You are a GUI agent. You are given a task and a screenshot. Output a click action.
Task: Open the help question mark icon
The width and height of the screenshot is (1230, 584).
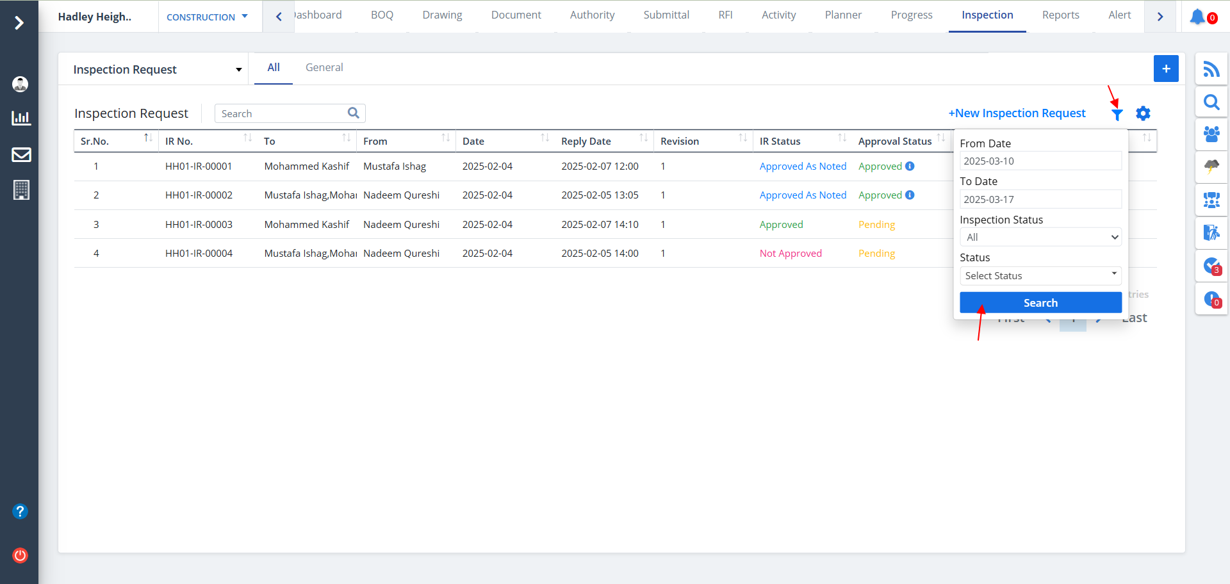(x=20, y=512)
